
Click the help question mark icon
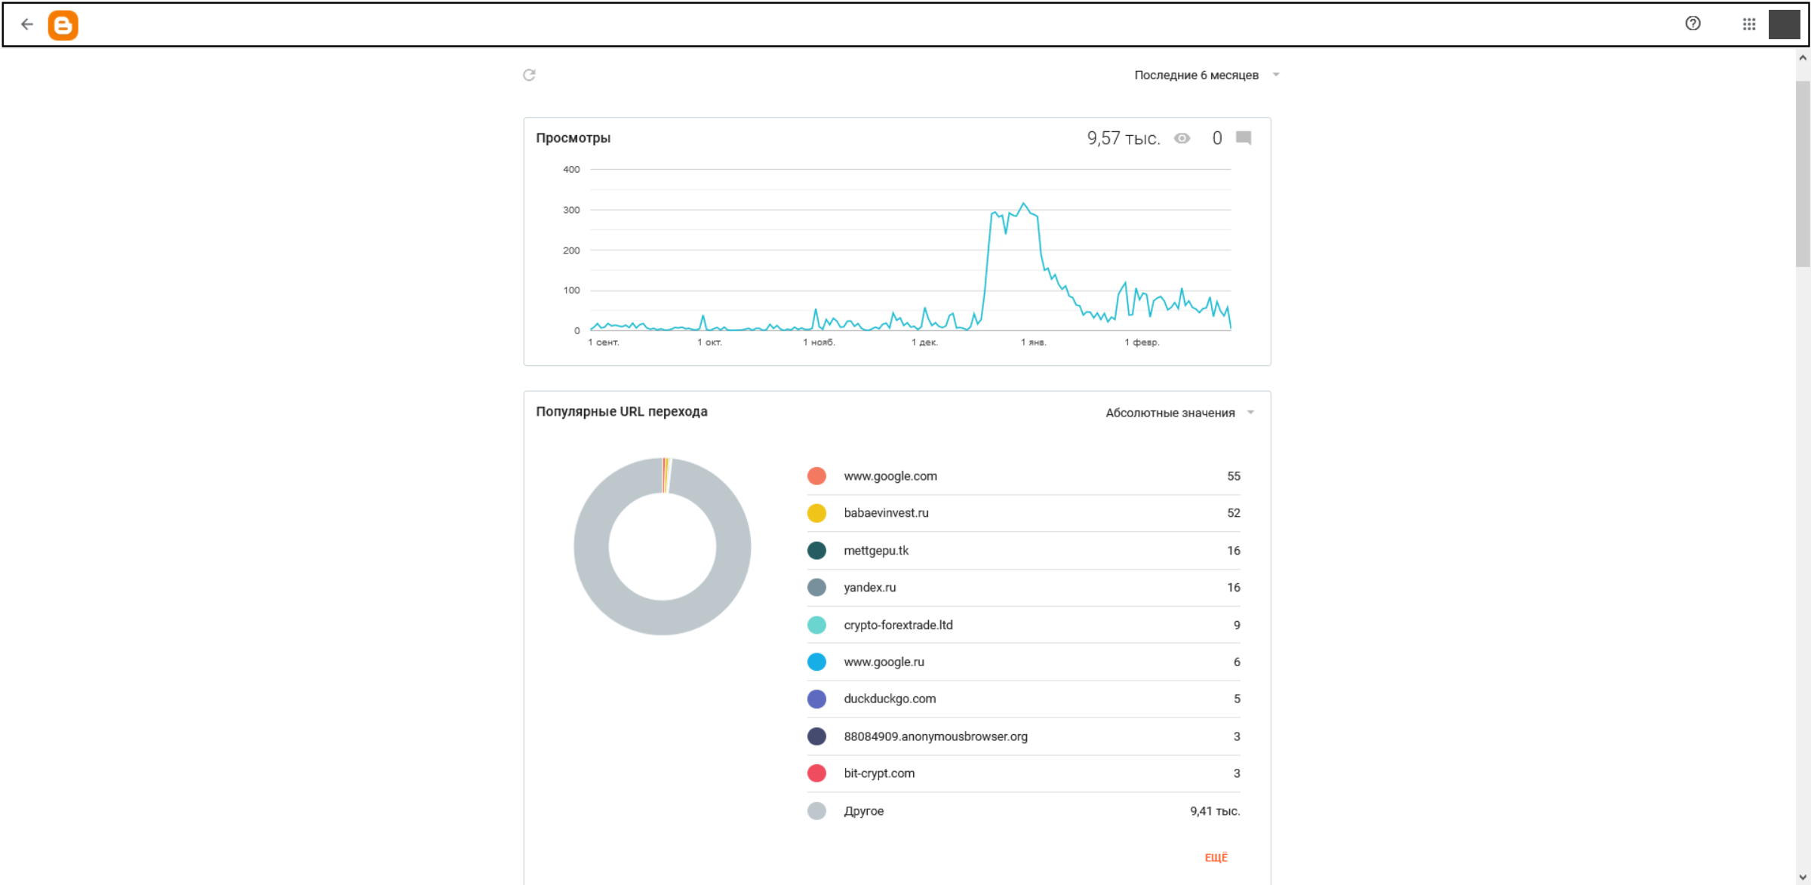pos(1693,23)
